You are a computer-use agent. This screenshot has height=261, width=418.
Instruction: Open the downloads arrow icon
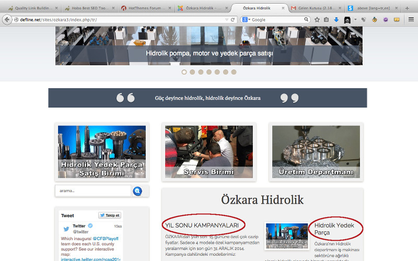click(336, 19)
